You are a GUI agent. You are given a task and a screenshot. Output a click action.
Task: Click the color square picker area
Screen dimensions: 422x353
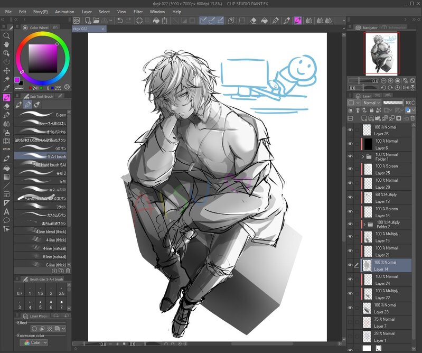point(43,59)
